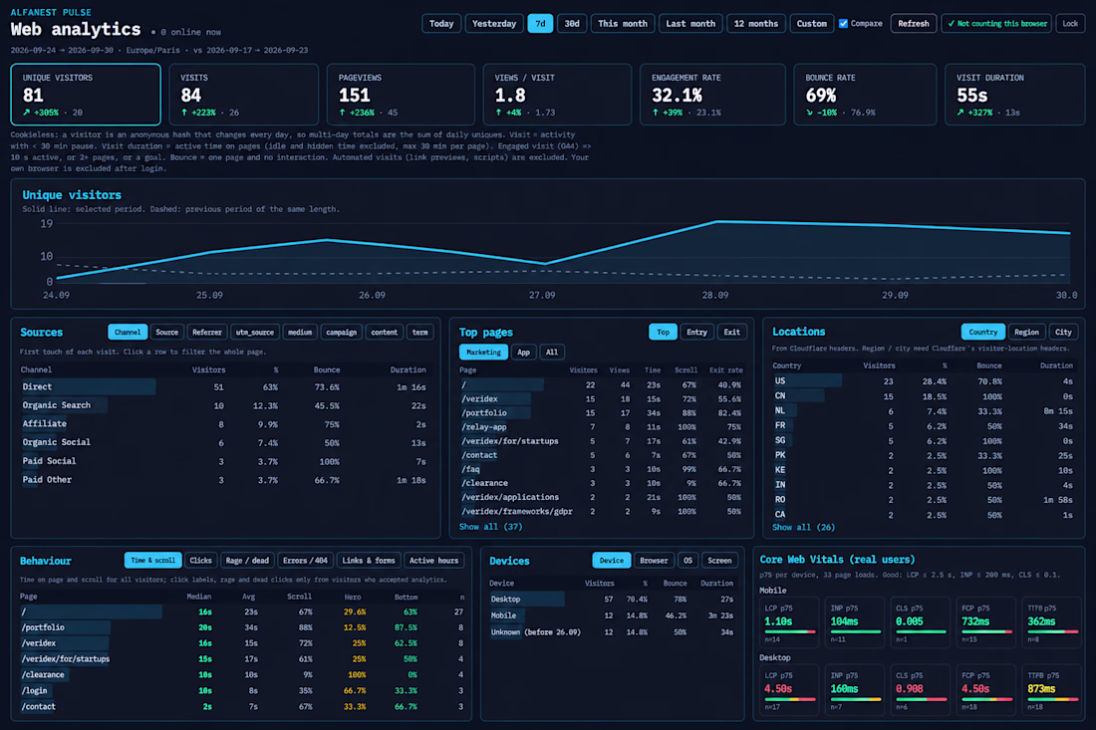
Task: Open the Clicks tab in Behaviour
Action: 200,561
